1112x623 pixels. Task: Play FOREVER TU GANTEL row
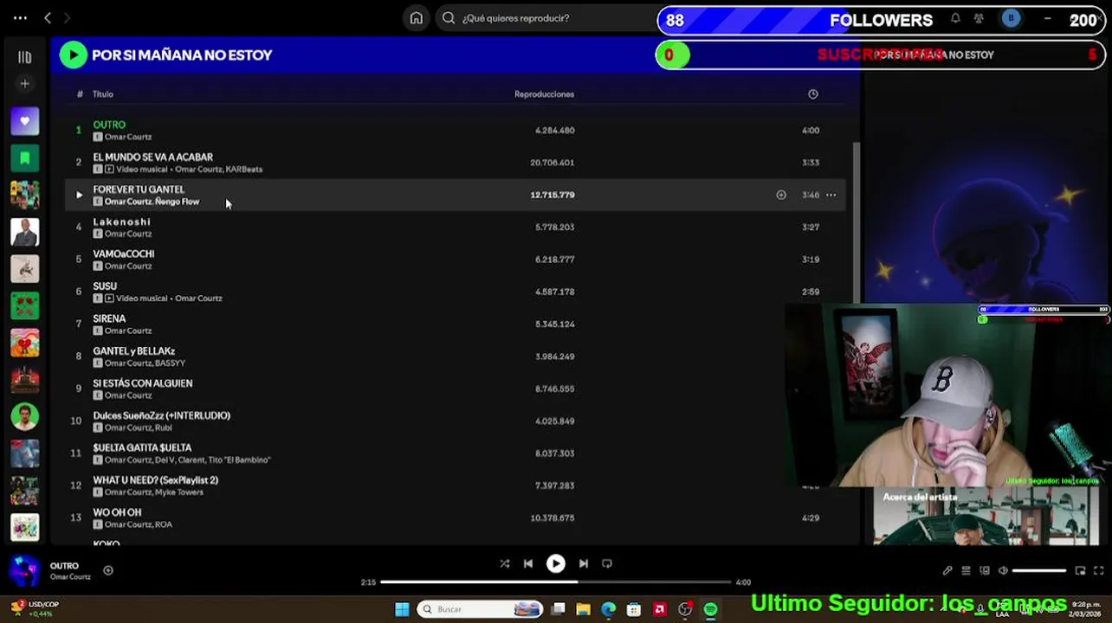click(79, 195)
